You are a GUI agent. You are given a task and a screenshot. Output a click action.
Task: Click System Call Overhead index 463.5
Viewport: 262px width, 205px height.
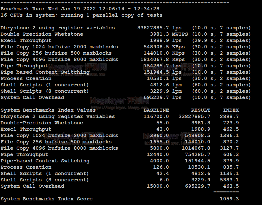tap(231, 186)
